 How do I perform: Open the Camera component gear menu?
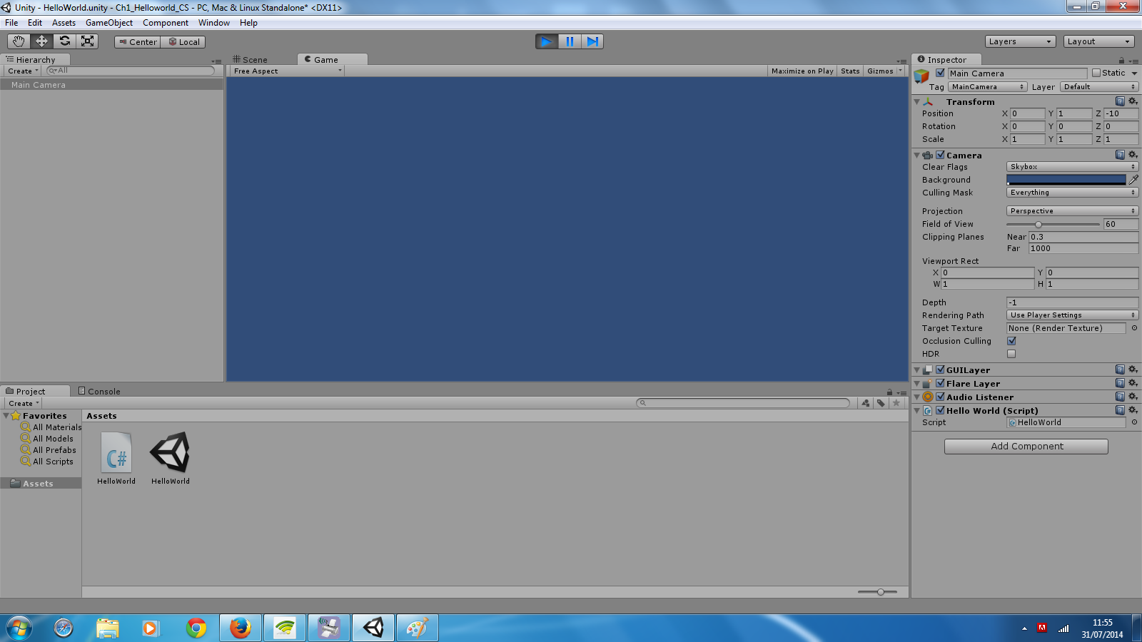pyautogui.click(x=1133, y=155)
